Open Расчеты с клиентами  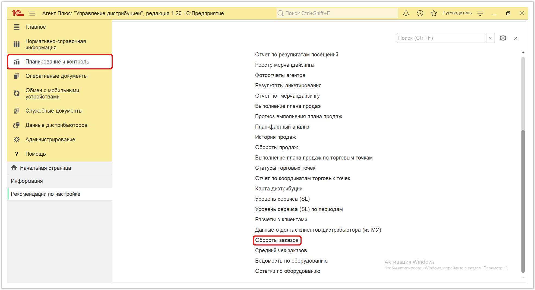pos(281,219)
